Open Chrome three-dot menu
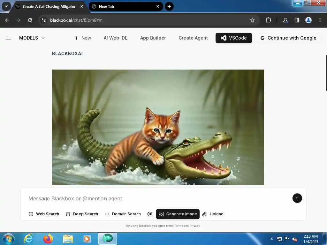This screenshot has width=327, height=245. 320,20
